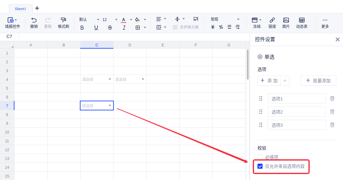This screenshot has height=180, width=343.
Task: Click the 添加 add option button
Action: click(269, 81)
